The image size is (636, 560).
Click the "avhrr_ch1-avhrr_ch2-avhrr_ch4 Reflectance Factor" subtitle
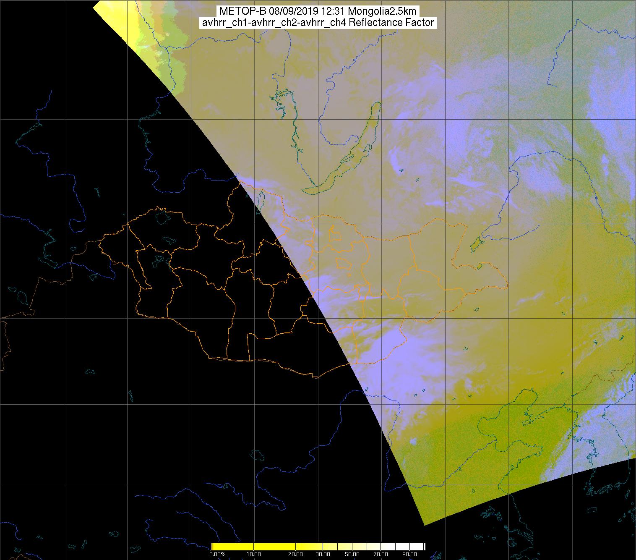coord(318,23)
